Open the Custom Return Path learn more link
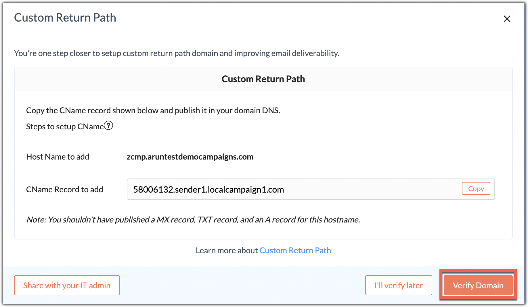 [295, 250]
